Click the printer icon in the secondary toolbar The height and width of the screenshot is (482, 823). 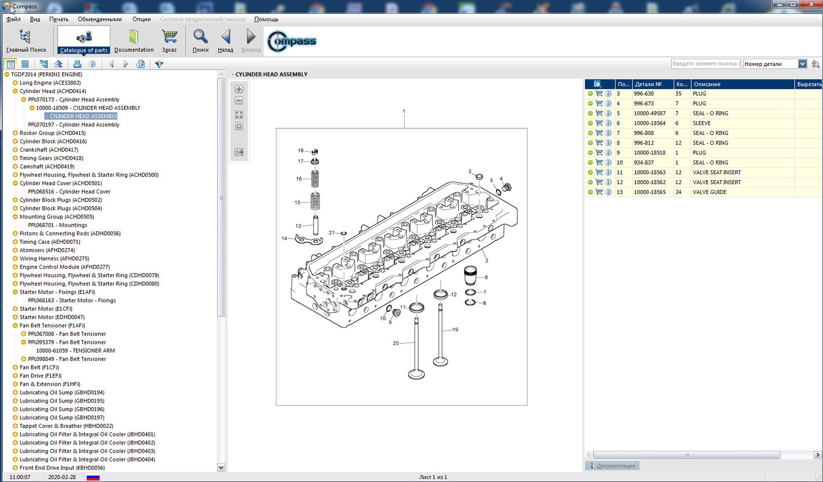(77, 64)
